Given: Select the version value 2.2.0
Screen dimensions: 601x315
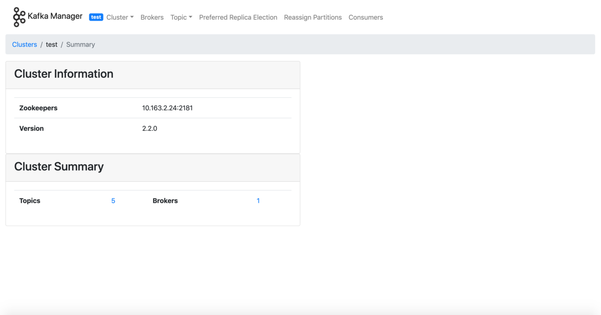Looking at the screenshot, I should 150,128.
